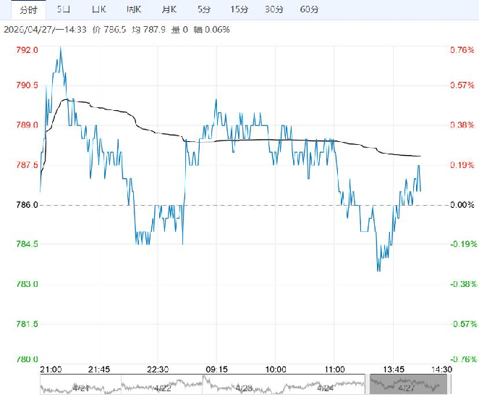Viewport: 479px width, 397px height.
Task: Select the 5分 five-minute interval
Action: (x=203, y=10)
